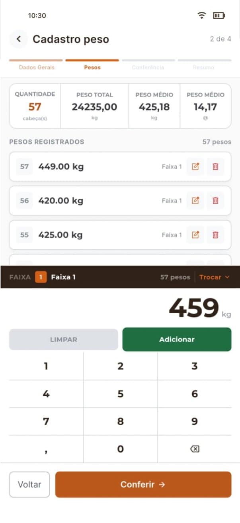Delete the weight entry 449.00 kg

(x=215, y=167)
